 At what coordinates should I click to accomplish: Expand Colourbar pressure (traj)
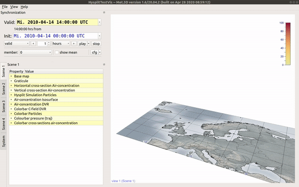tap(11, 118)
